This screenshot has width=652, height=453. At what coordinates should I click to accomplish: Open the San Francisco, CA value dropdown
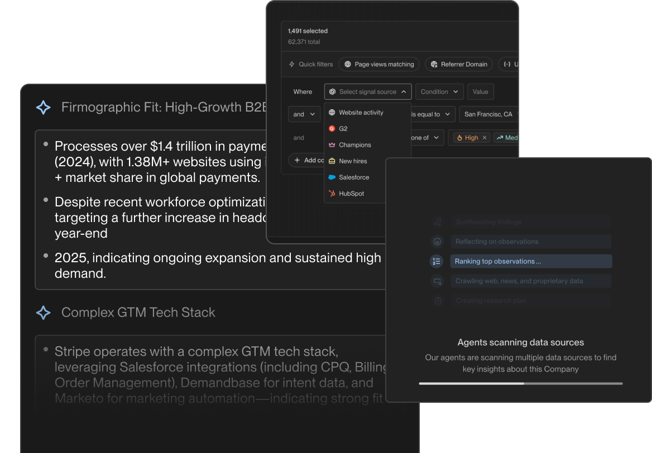[x=489, y=114]
